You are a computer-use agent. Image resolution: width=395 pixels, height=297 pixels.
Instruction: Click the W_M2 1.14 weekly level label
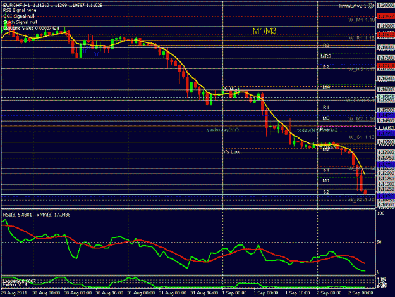pos(362,118)
